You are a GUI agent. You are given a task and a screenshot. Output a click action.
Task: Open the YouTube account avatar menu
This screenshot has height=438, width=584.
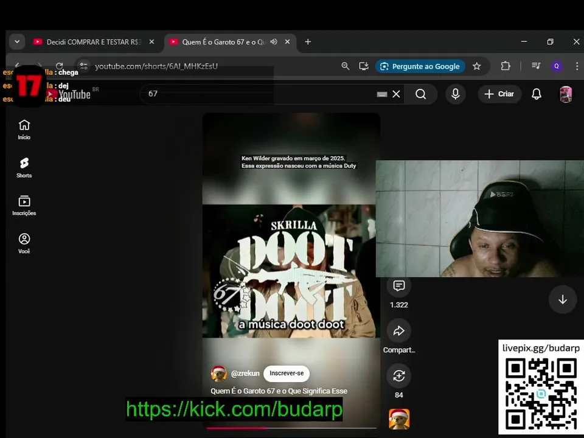(566, 94)
